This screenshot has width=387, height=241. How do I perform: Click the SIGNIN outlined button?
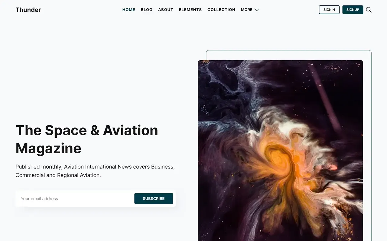(x=329, y=10)
